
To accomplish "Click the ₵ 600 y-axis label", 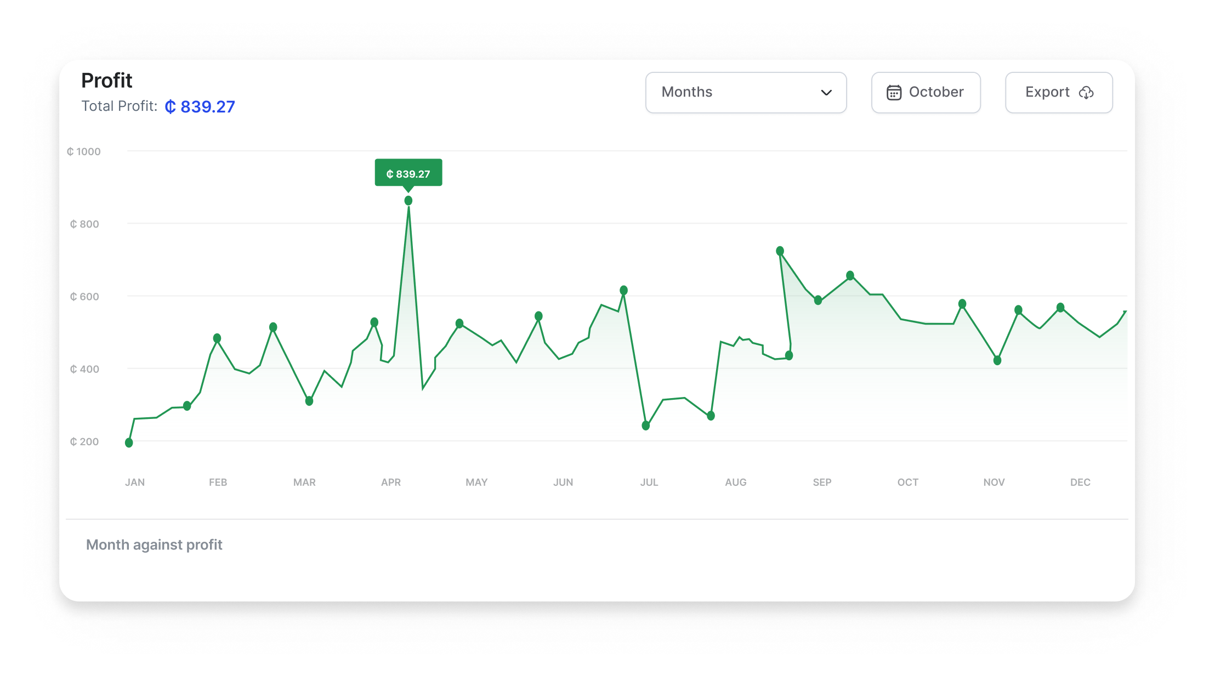I will point(84,297).
